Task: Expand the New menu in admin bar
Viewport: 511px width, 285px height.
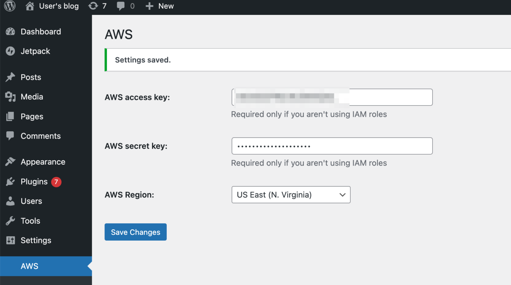Action: pyautogui.click(x=160, y=6)
